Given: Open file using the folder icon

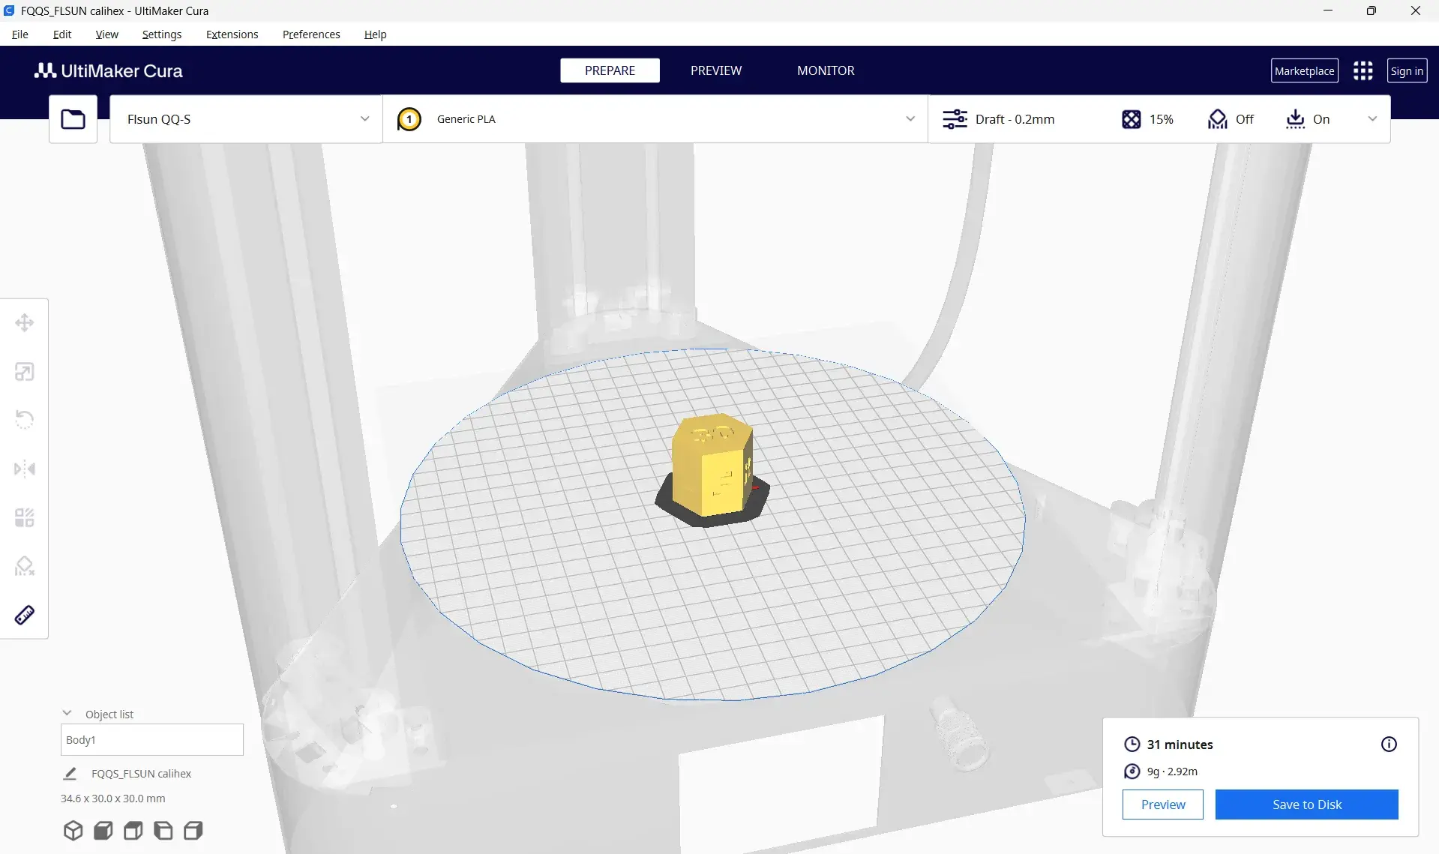Looking at the screenshot, I should coord(73,119).
